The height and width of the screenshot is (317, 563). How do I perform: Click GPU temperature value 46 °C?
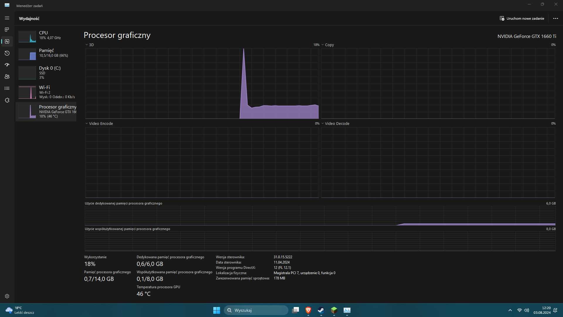click(x=143, y=294)
